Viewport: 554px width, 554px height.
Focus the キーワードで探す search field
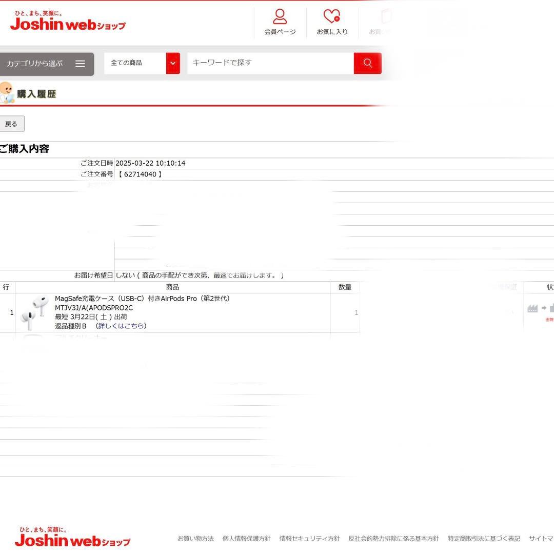click(270, 63)
